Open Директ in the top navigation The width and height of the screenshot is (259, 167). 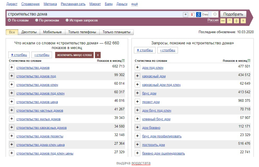tap(12, 4)
